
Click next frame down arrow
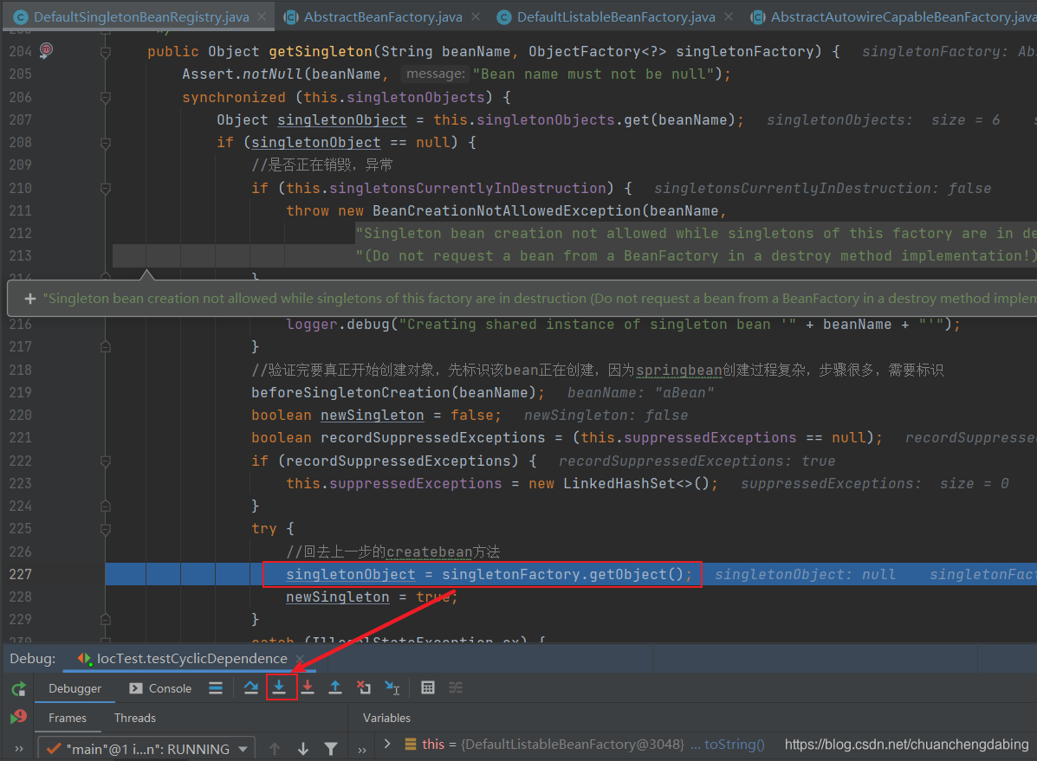tap(303, 748)
